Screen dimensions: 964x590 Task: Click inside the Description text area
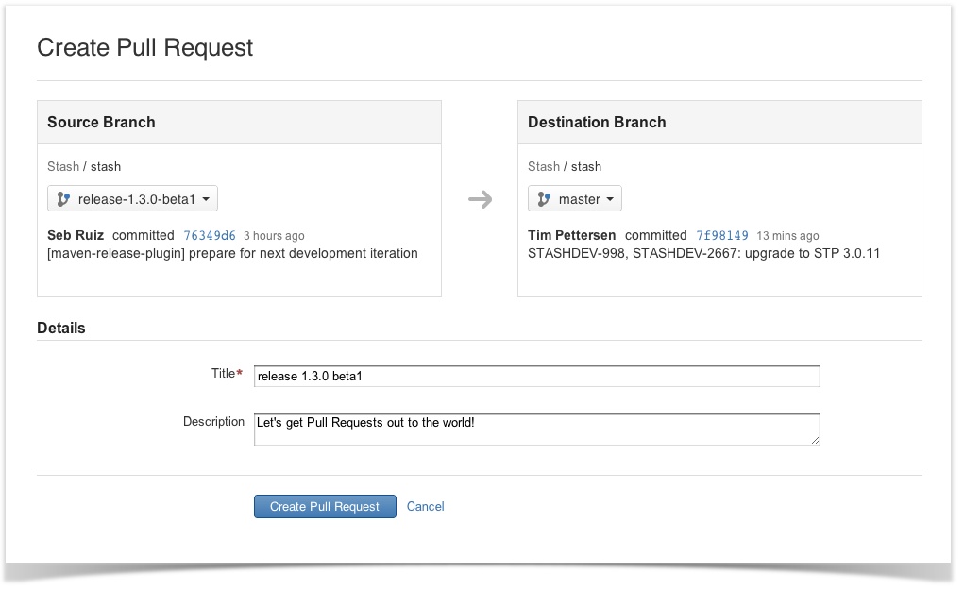point(536,429)
